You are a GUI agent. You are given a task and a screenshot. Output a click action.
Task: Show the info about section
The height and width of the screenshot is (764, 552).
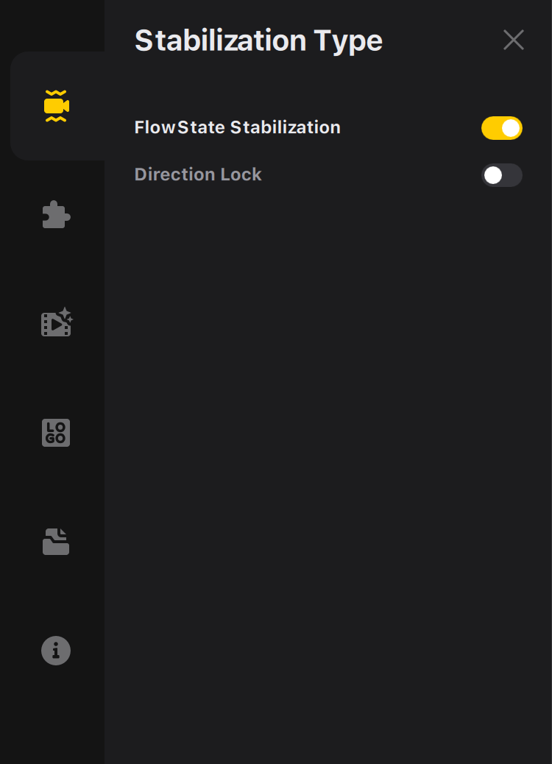(x=56, y=651)
